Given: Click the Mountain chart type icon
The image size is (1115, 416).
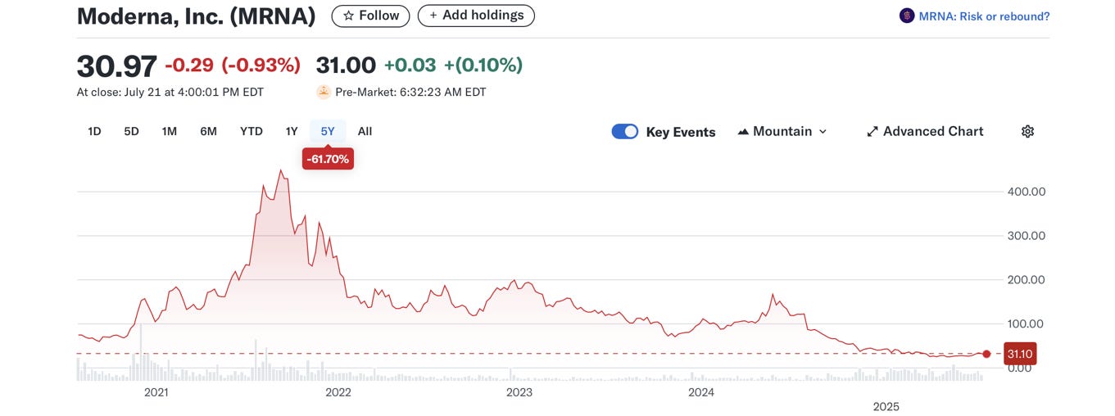Looking at the screenshot, I should point(743,131).
